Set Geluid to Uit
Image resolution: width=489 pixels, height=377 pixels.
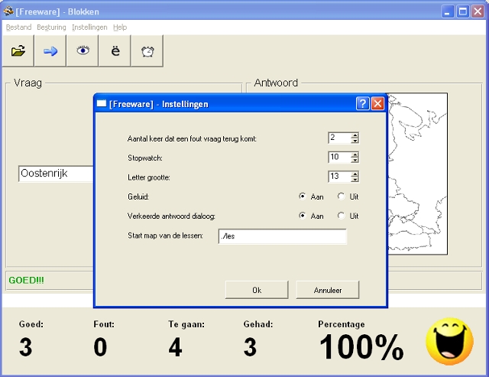pyautogui.click(x=341, y=197)
